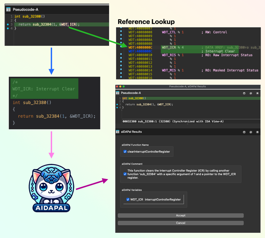Click the blue WDT:4008000C address line
This screenshot has width=265, height=238.
click(140, 51)
